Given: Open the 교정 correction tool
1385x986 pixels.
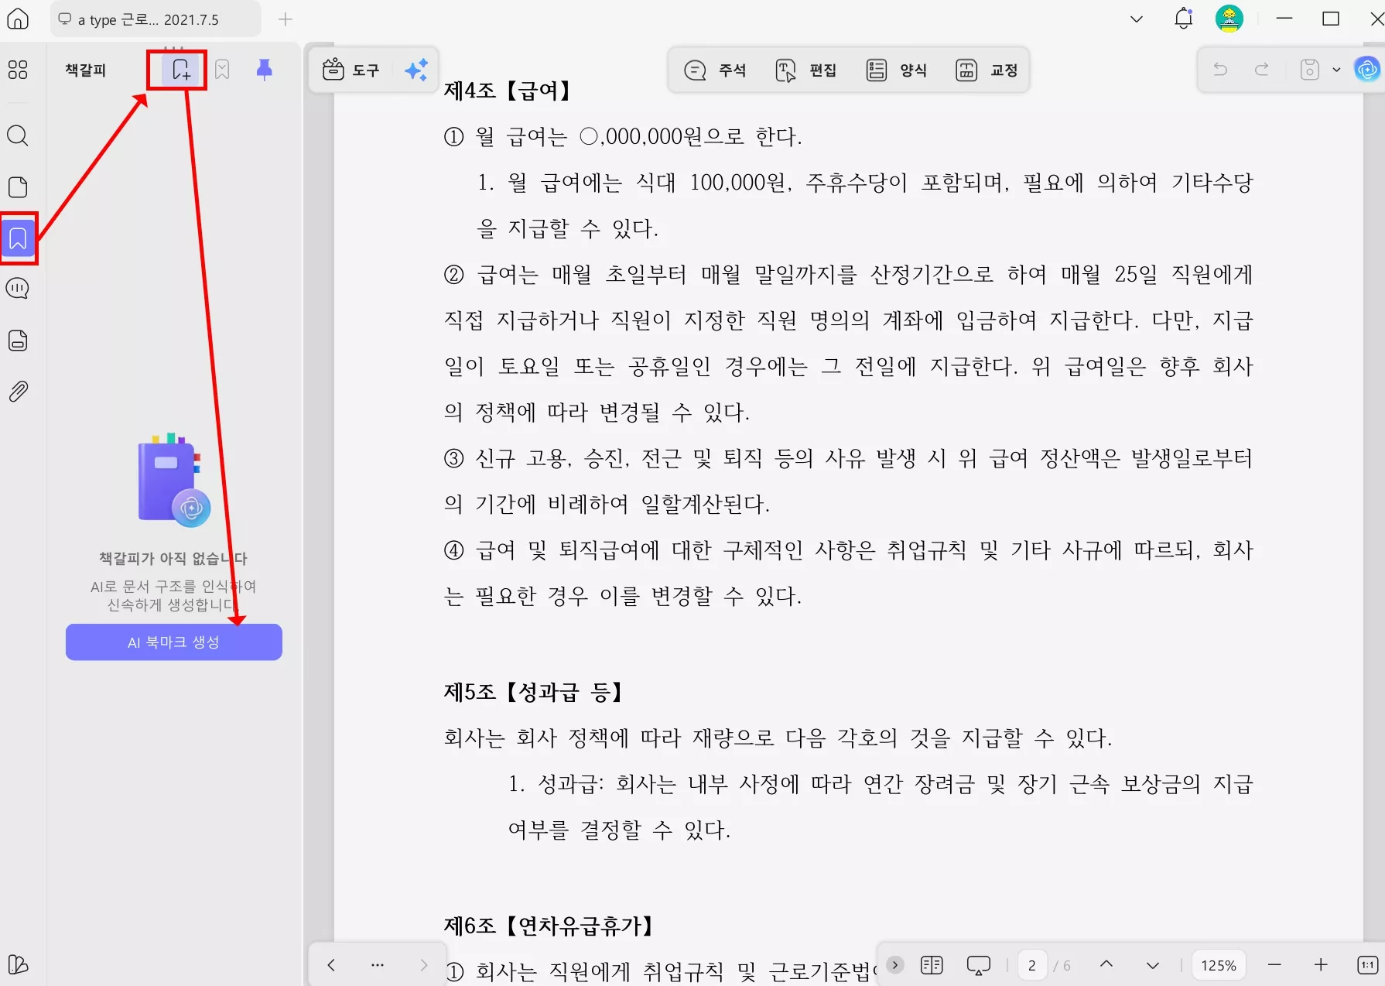Looking at the screenshot, I should pos(987,70).
